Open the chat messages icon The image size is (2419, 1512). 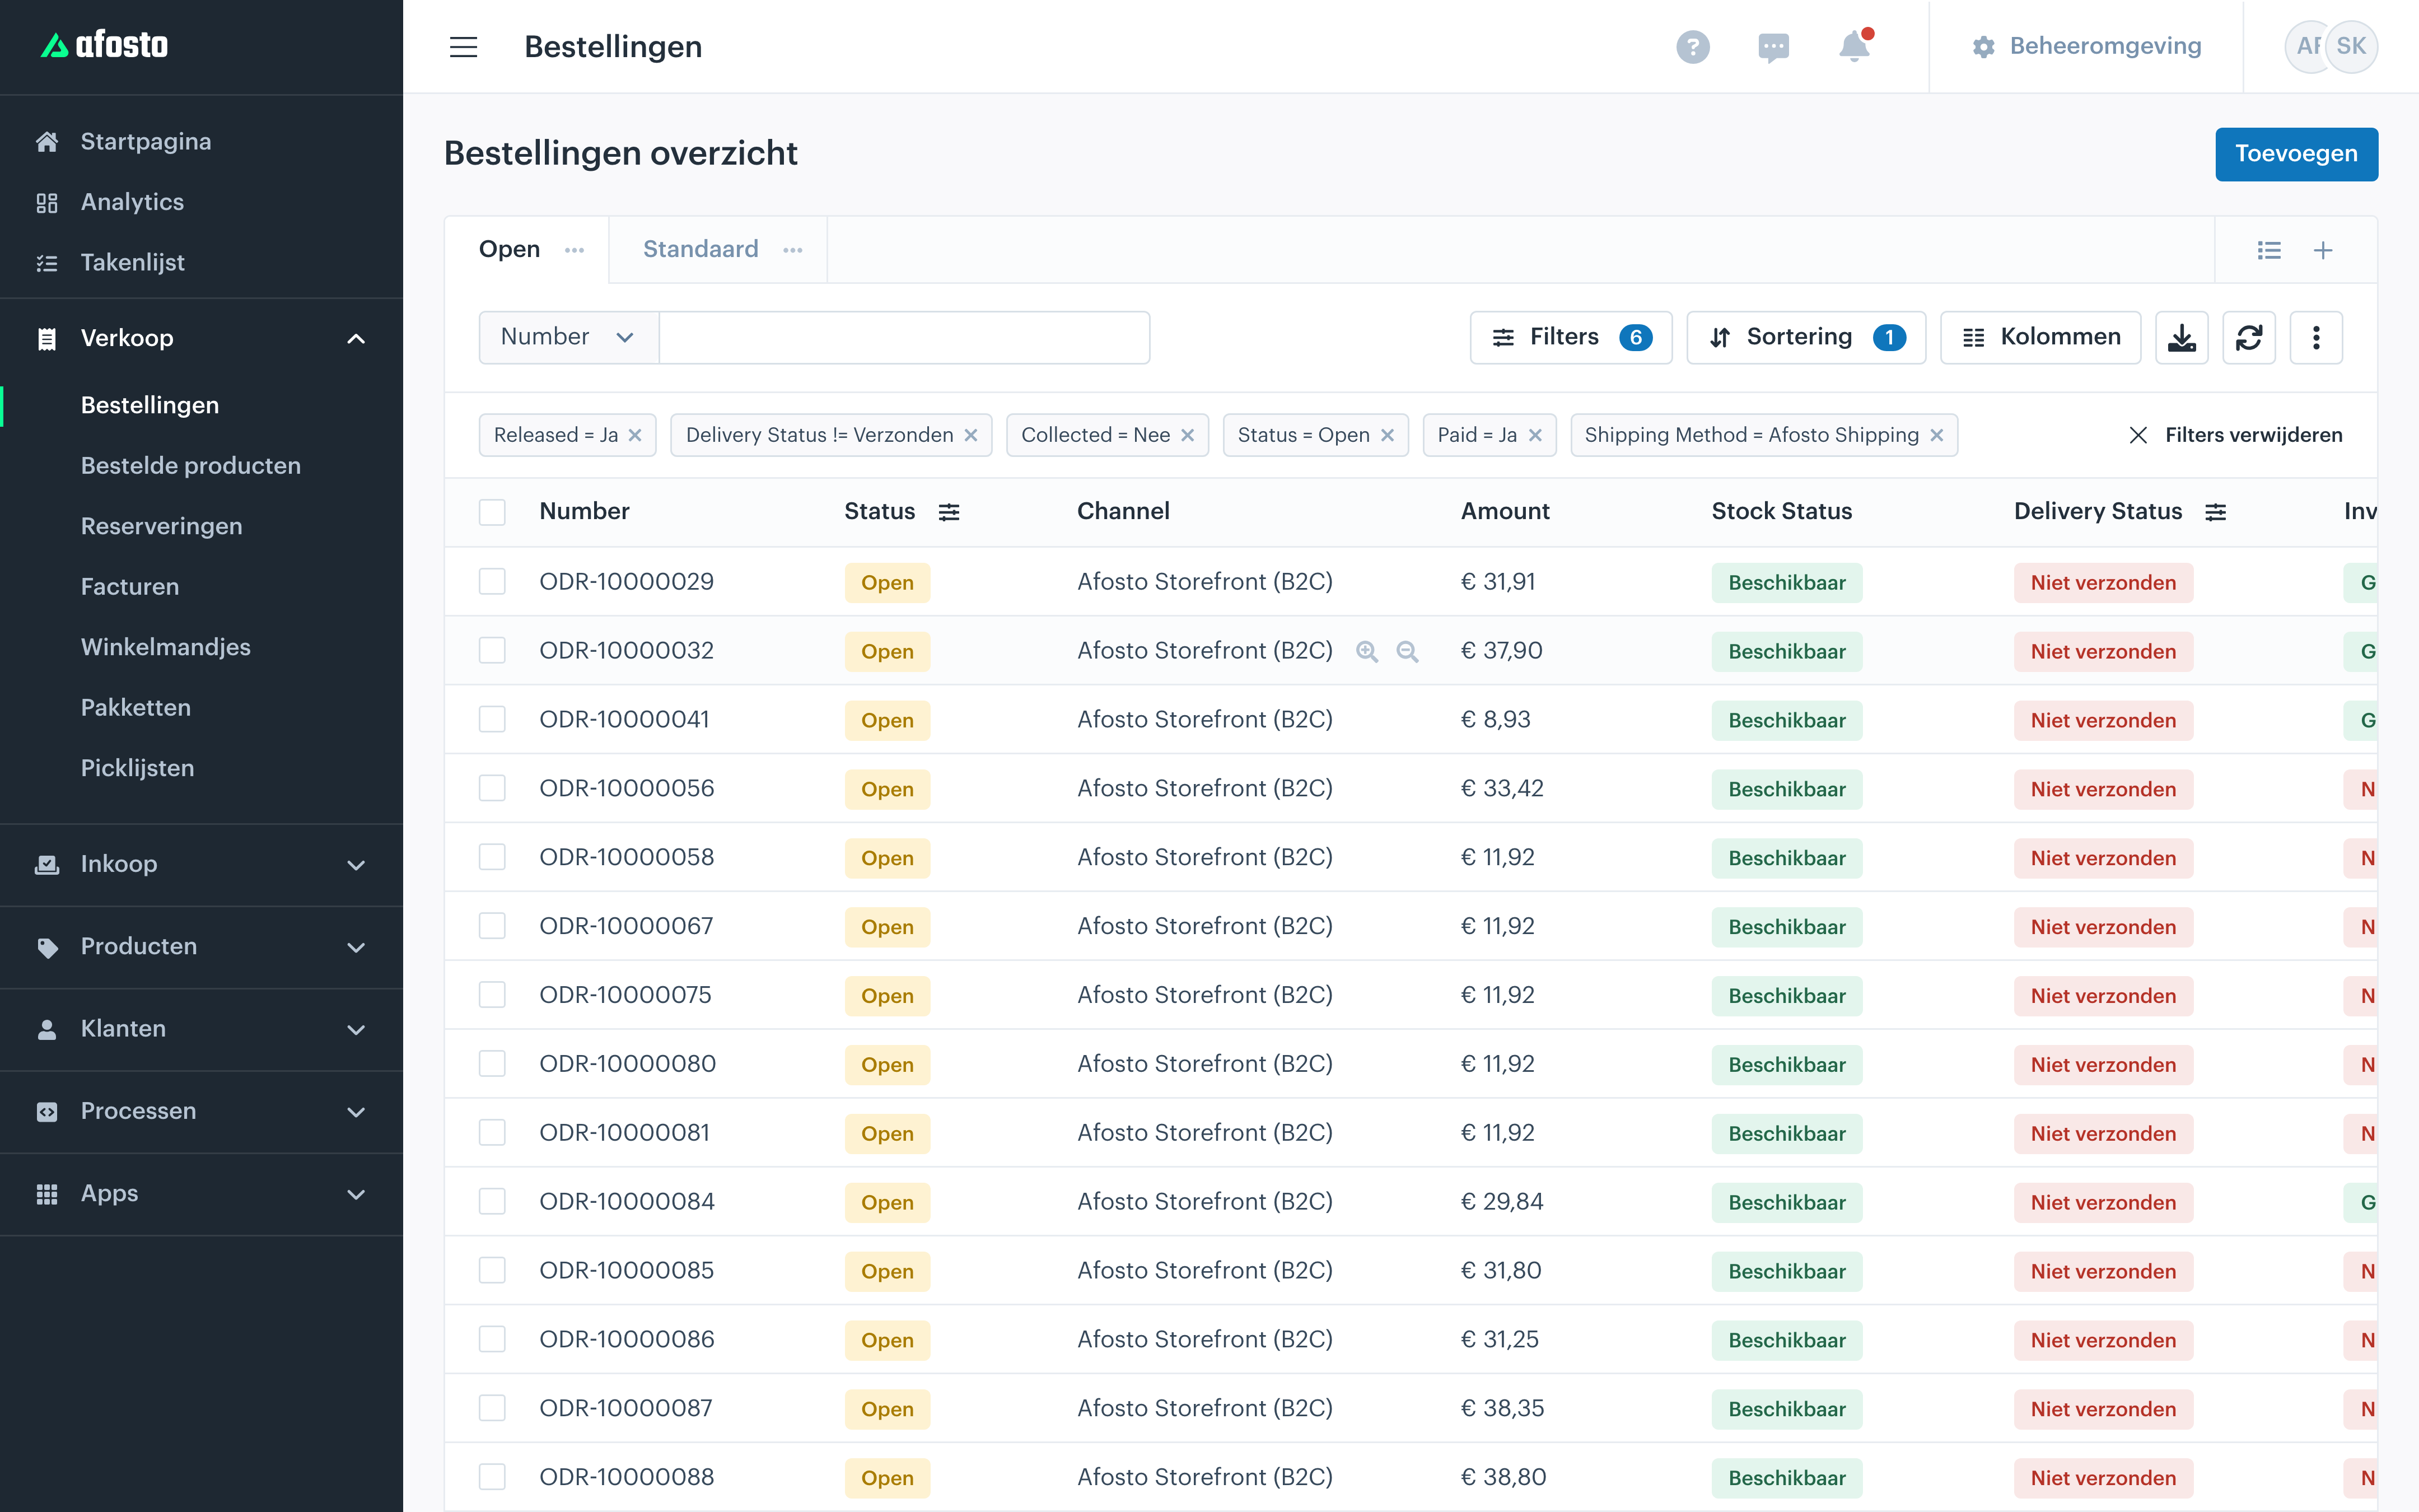(x=1773, y=47)
